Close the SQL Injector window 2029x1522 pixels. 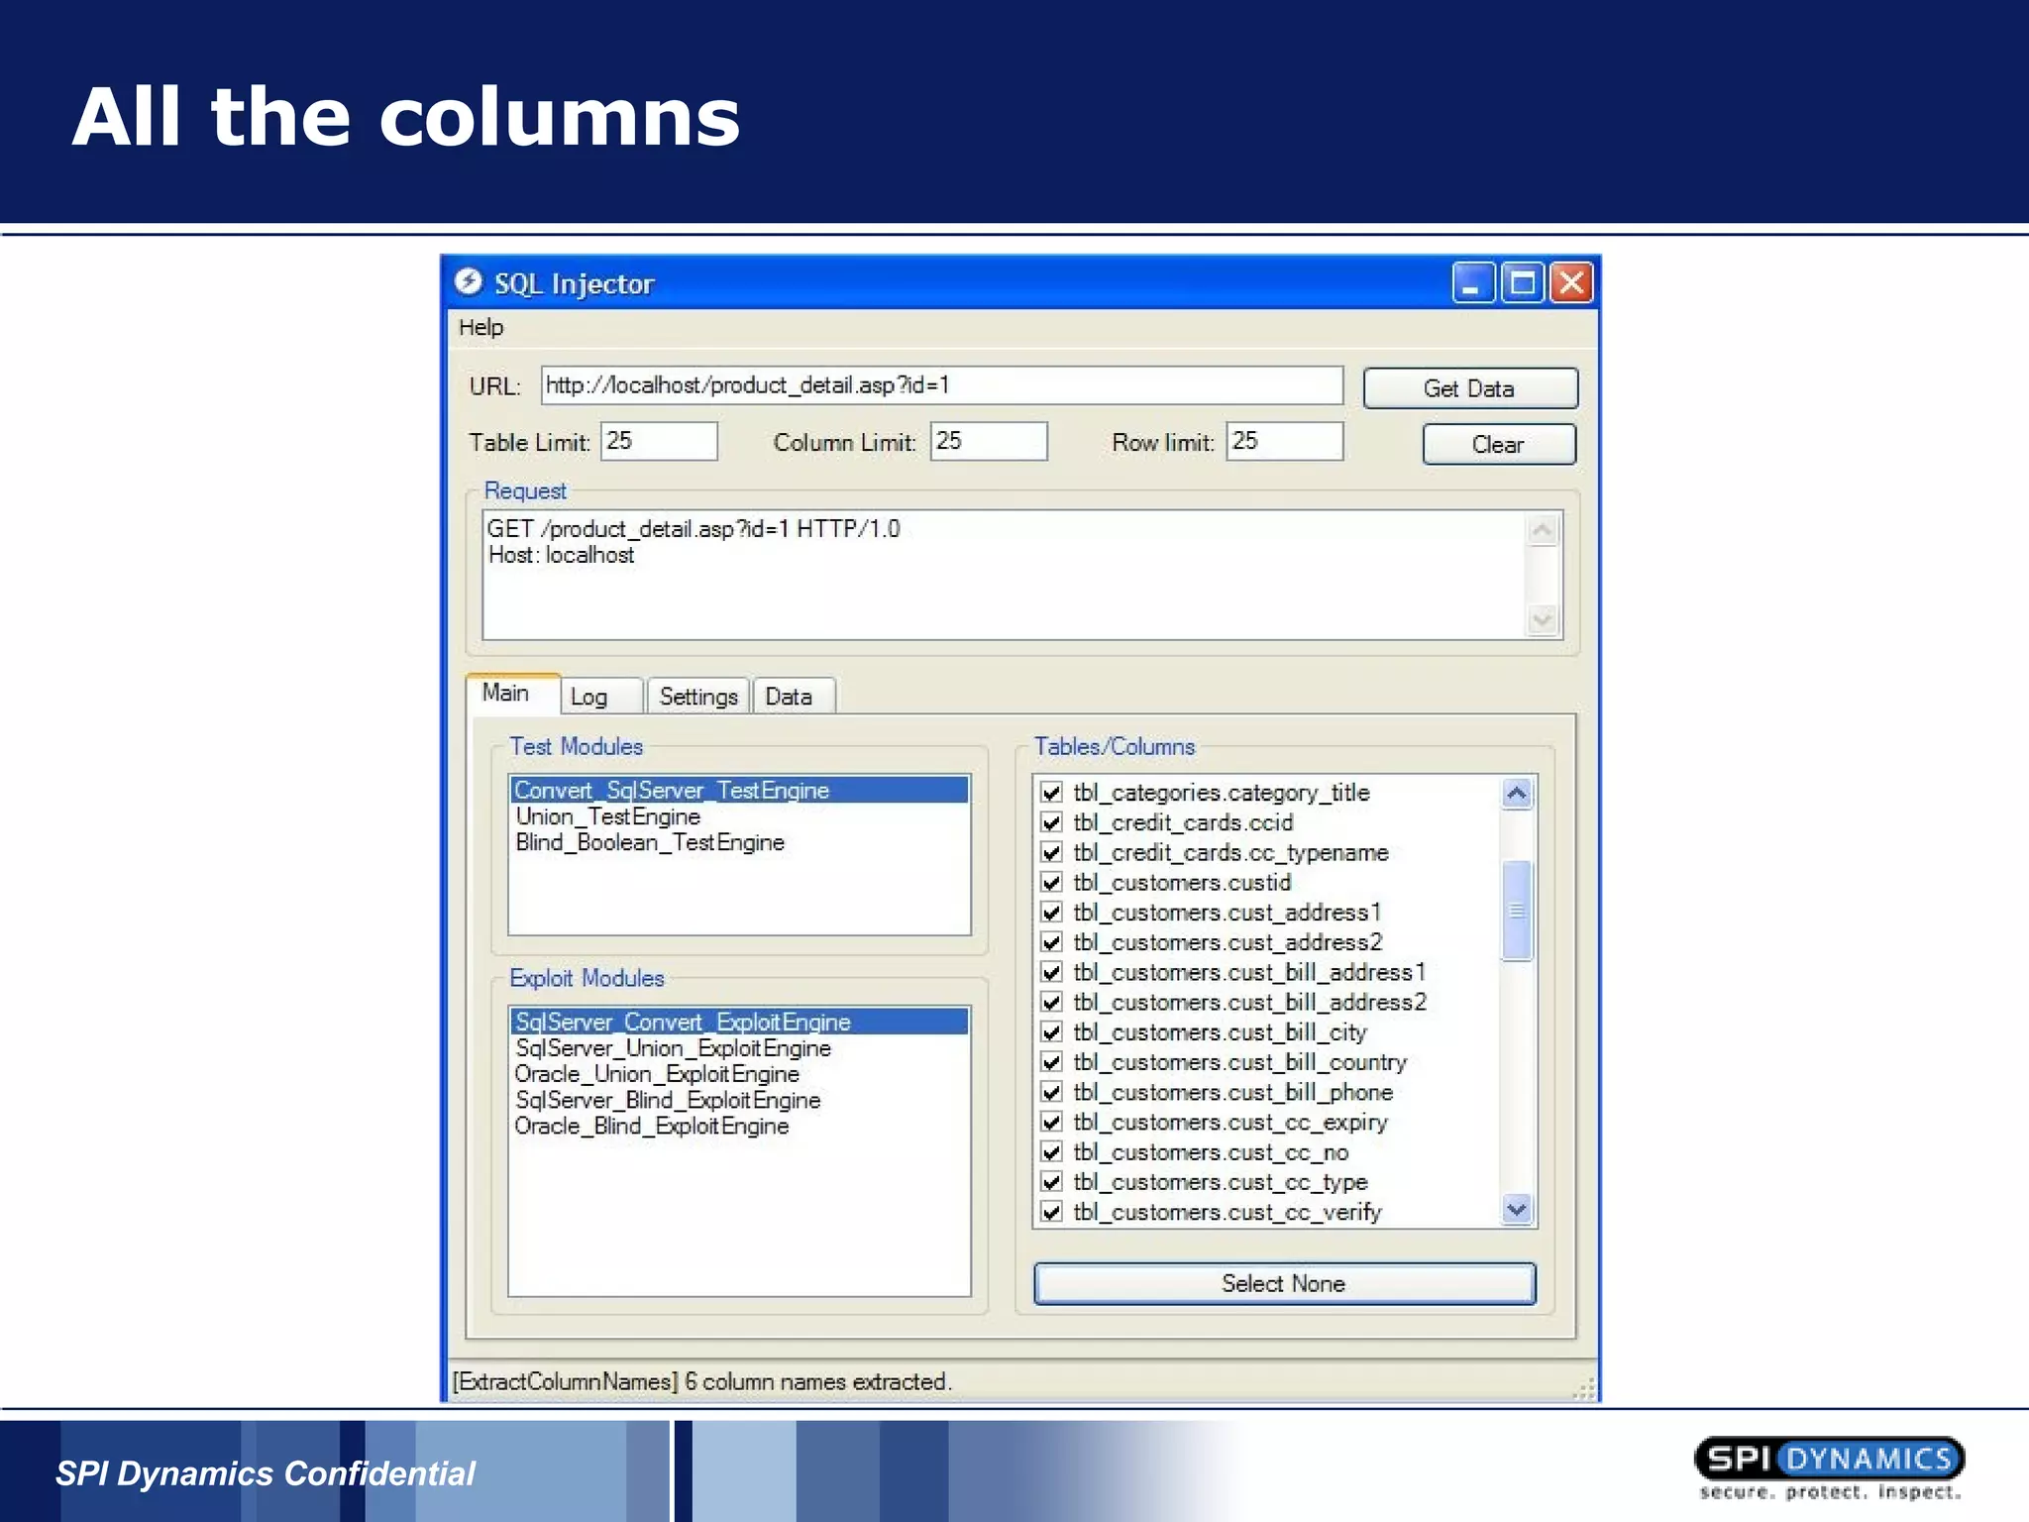point(1572,283)
